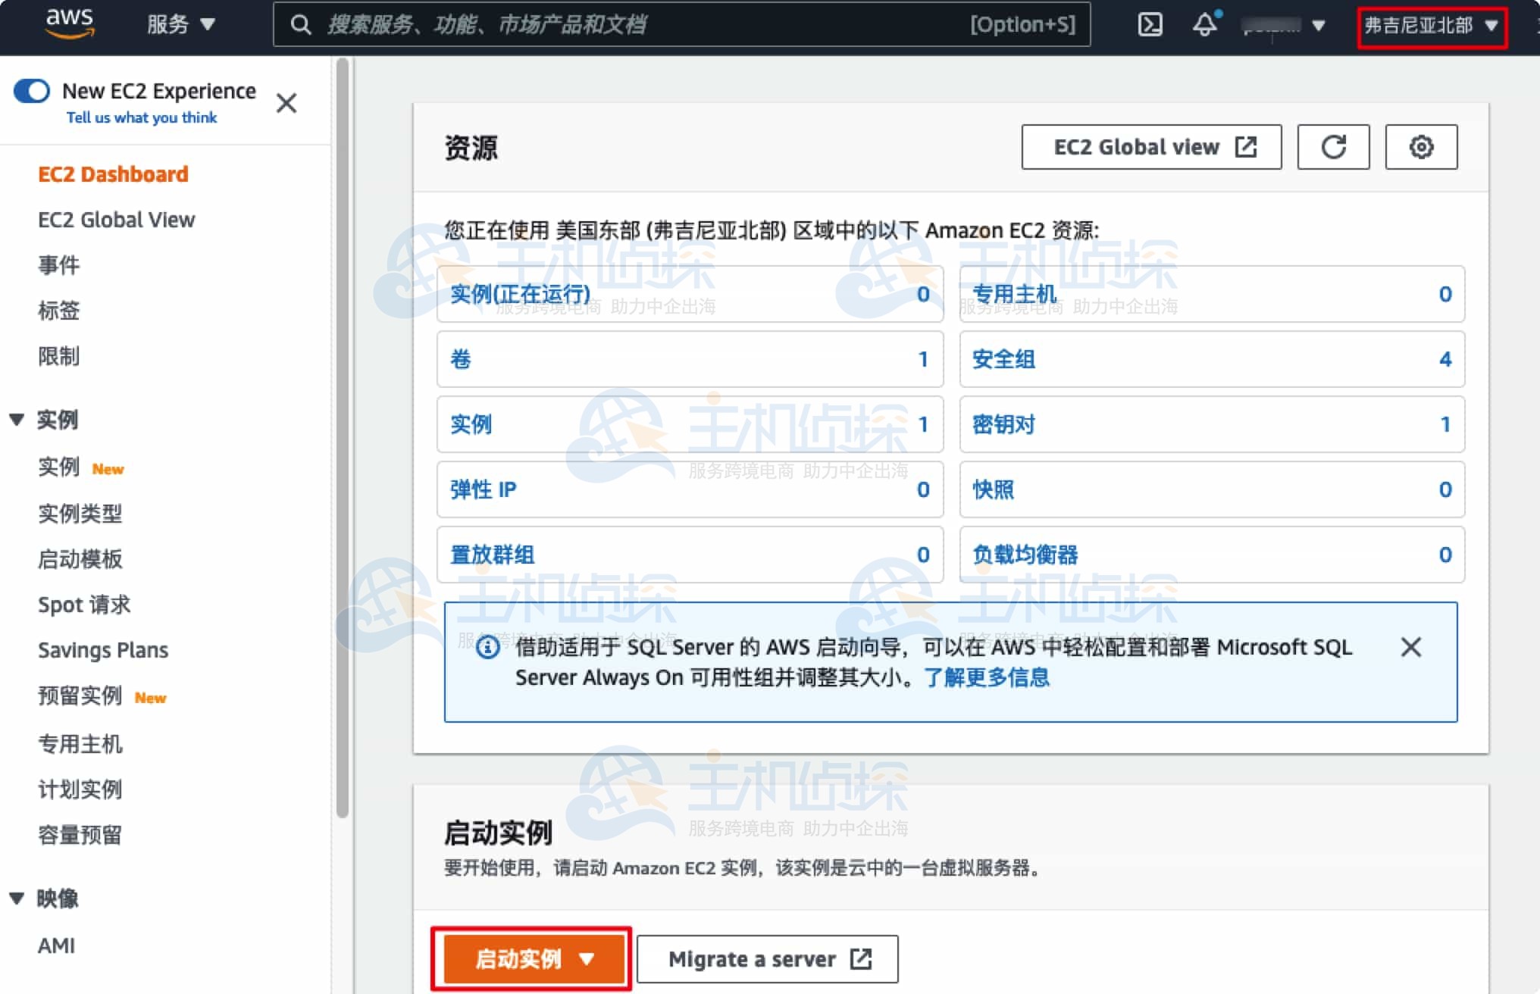Collapse the 实例 sidebar section
Viewport: 1540px width, 994px height.
point(17,419)
